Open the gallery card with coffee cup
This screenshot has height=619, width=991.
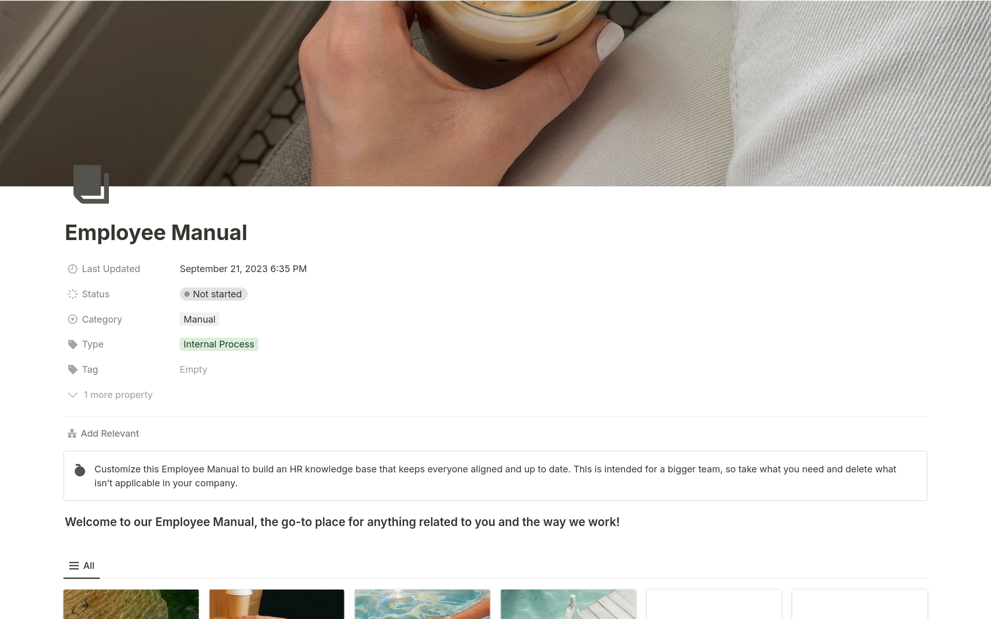pyautogui.click(x=277, y=604)
